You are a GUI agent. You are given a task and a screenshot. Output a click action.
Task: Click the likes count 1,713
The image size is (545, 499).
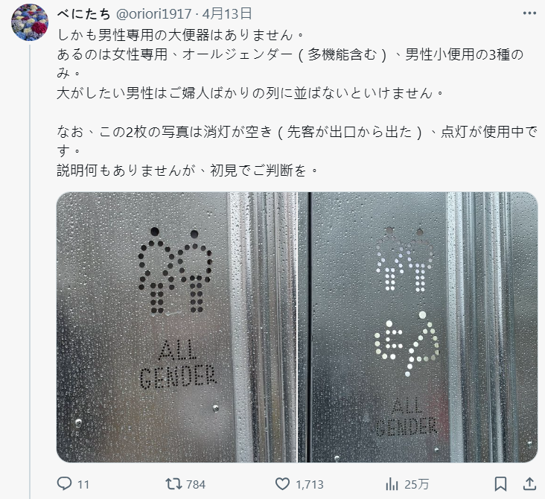310,484
